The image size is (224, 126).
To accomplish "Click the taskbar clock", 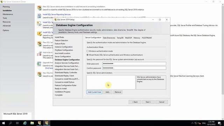I will (x=211, y=123).
